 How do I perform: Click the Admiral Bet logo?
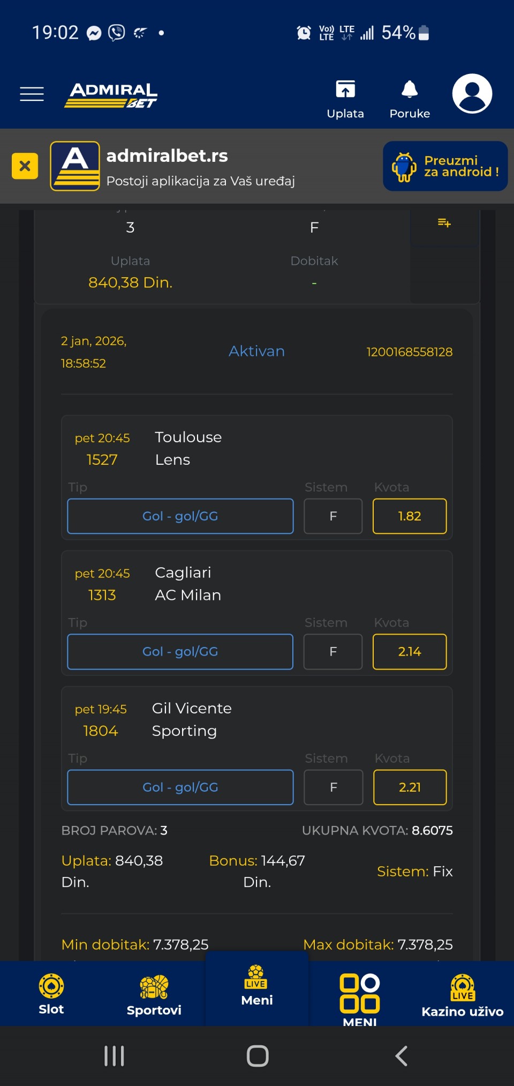(111, 95)
